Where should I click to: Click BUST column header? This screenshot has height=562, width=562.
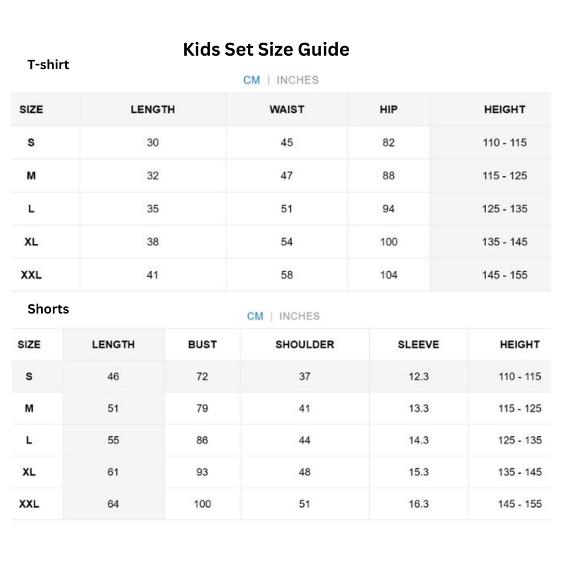point(202,345)
